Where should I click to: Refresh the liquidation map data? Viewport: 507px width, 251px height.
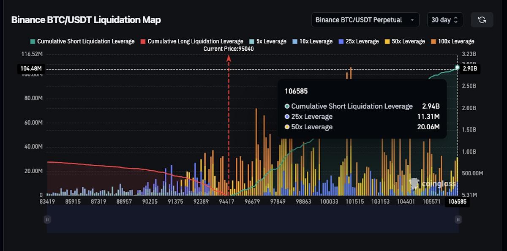(482, 19)
